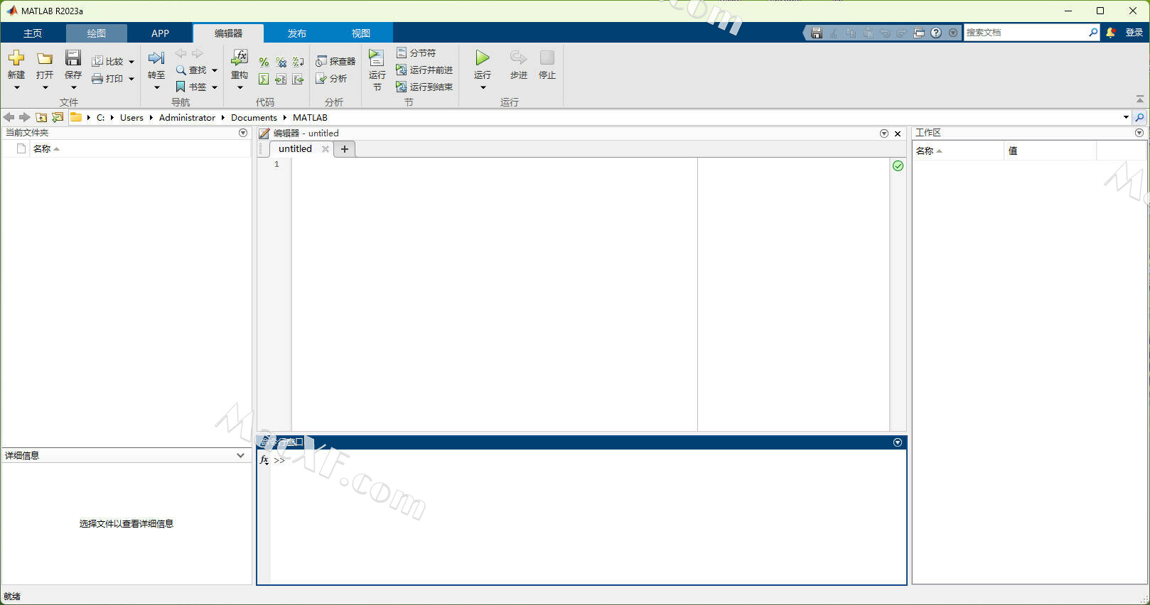Open the 当前文件夹 panel actions menu
This screenshot has width=1150, height=605.
click(x=243, y=133)
